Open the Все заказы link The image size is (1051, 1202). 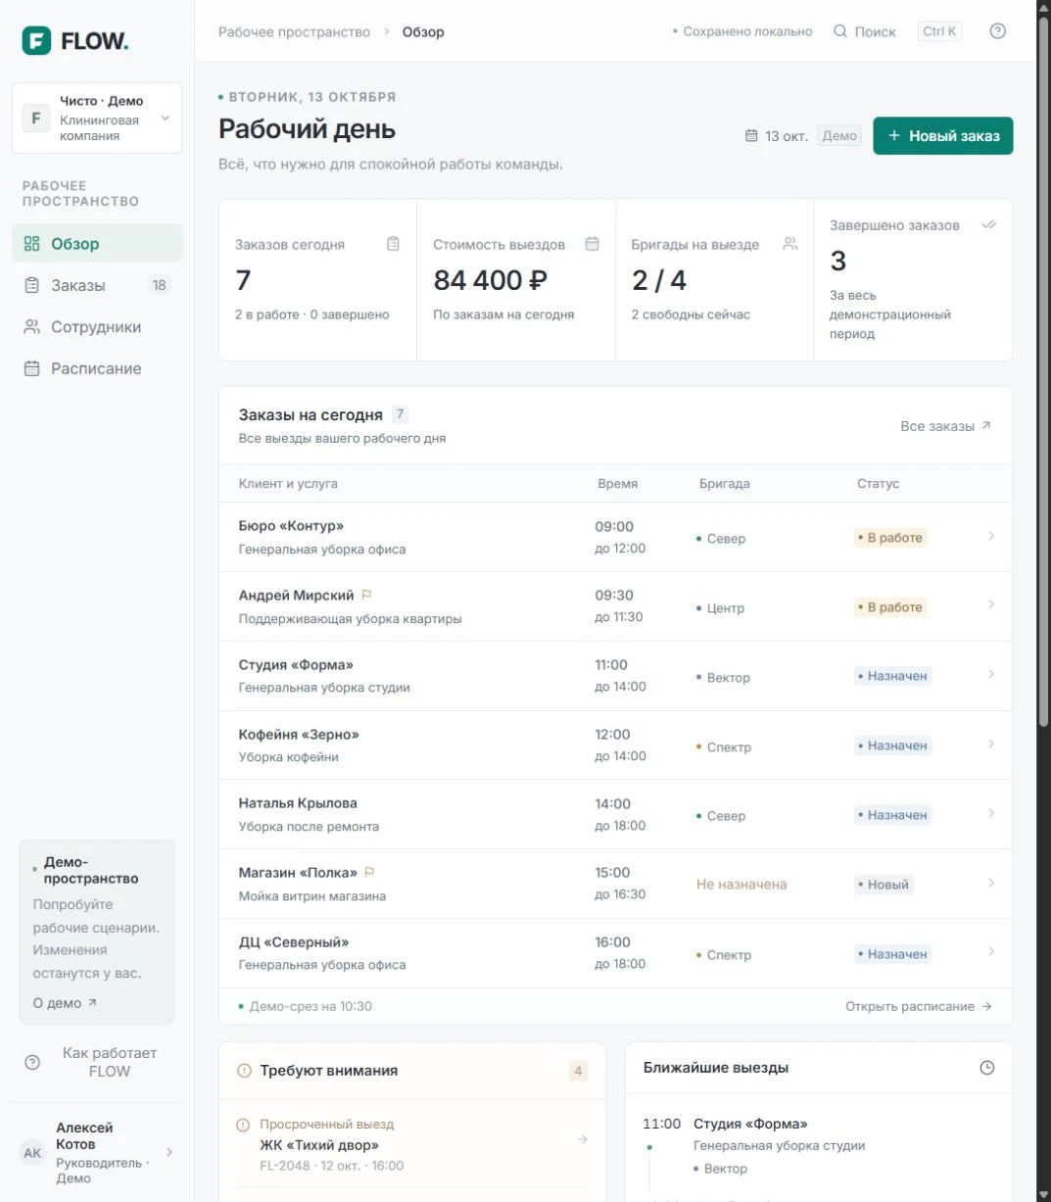tap(946, 426)
